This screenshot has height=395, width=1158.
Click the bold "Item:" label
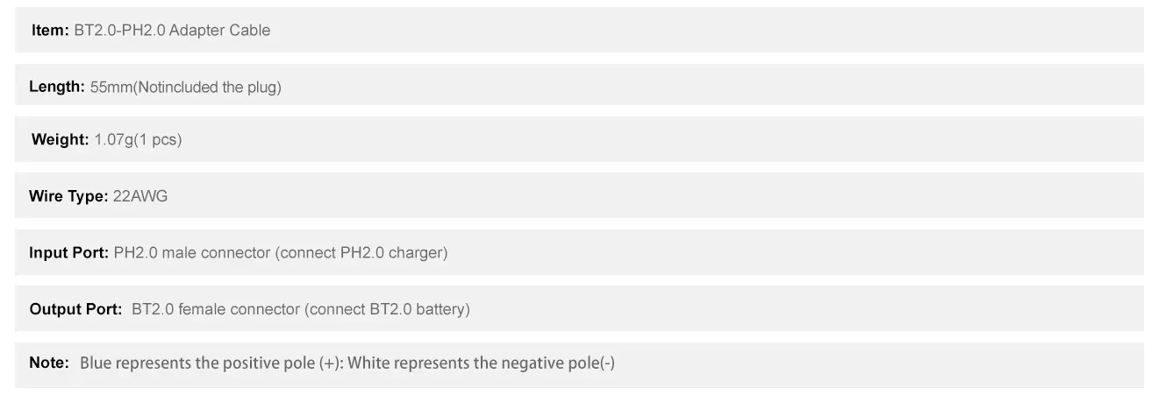tap(50, 31)
